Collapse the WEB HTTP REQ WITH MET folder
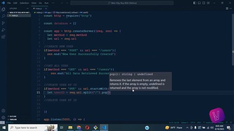The image size is (234, 131). pyautogui.click(x=19, y=12)
